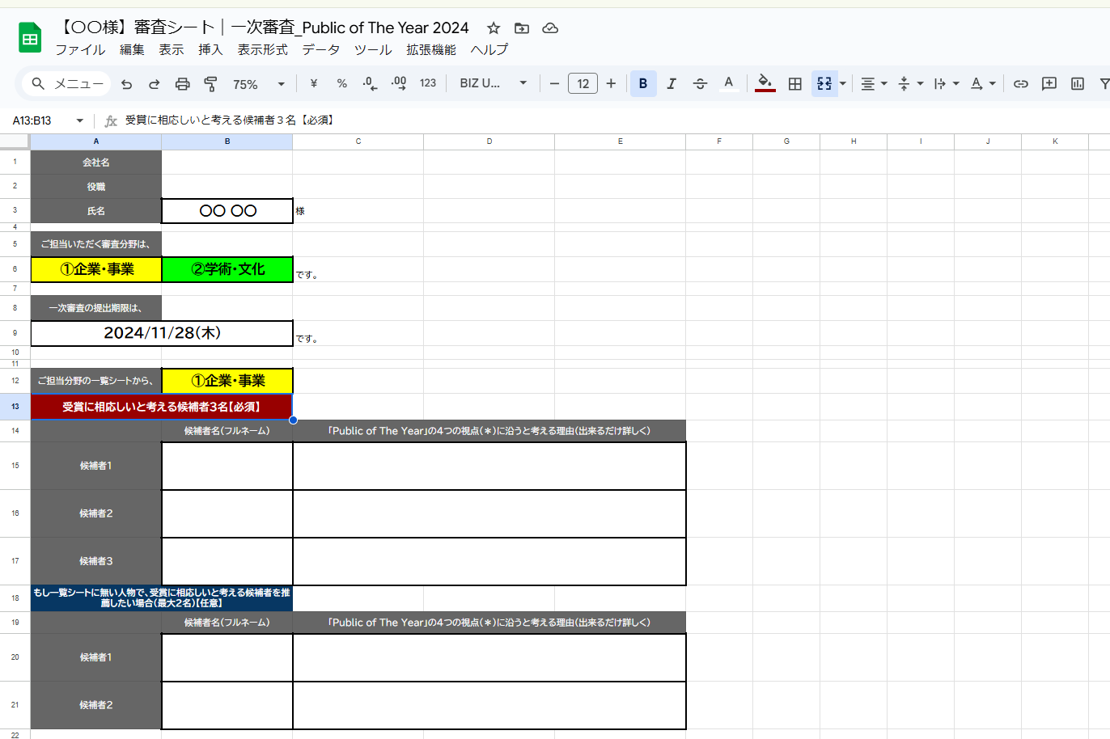Star this spreadsheet document
The image size is (1110, 739).
[x=494, y=28]
